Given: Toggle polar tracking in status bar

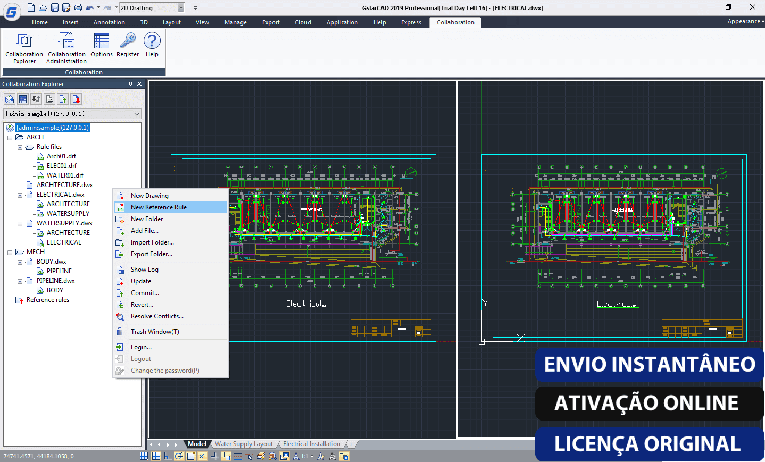Looking at the screenshot, I should pos(179,456).
